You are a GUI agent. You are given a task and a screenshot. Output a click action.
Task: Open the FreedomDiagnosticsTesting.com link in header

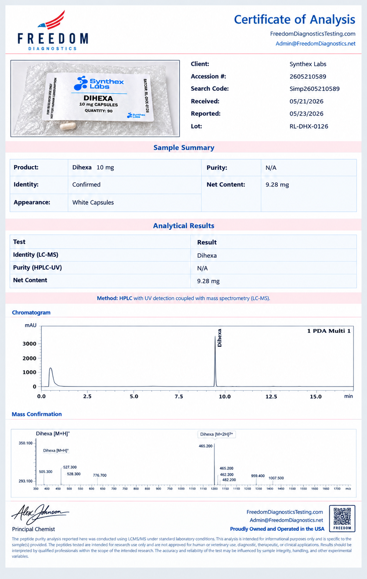click(313, 34)
